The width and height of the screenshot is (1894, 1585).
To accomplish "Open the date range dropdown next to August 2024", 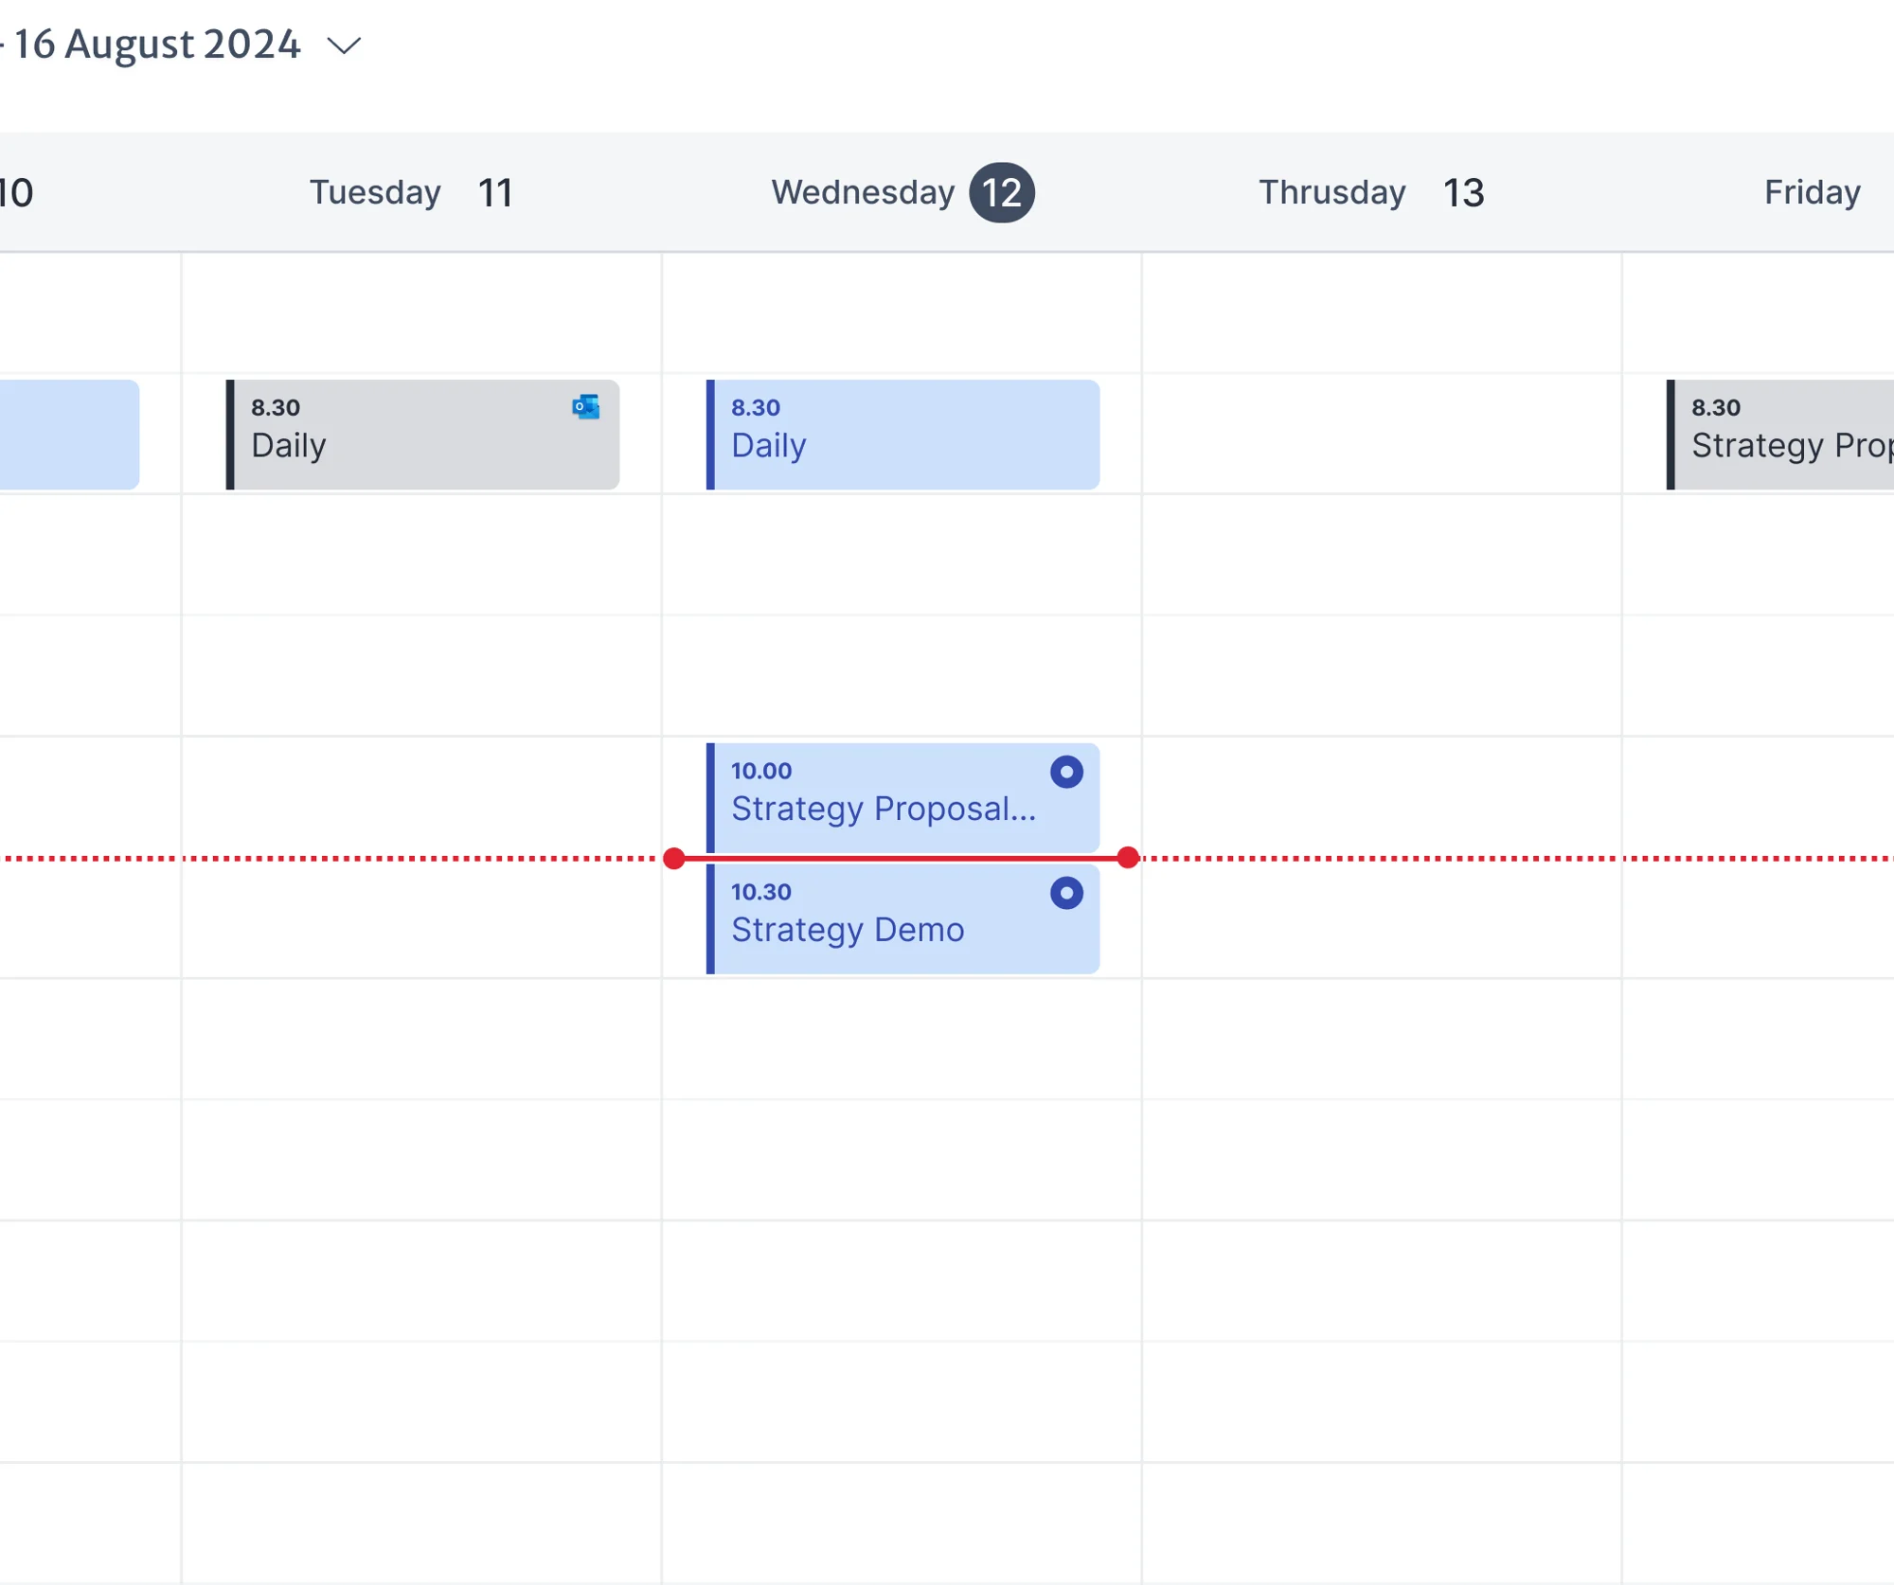I will click(343, 44).
